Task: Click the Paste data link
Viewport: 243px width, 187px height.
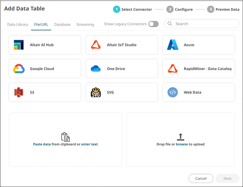Action: [x=42, y=144]
